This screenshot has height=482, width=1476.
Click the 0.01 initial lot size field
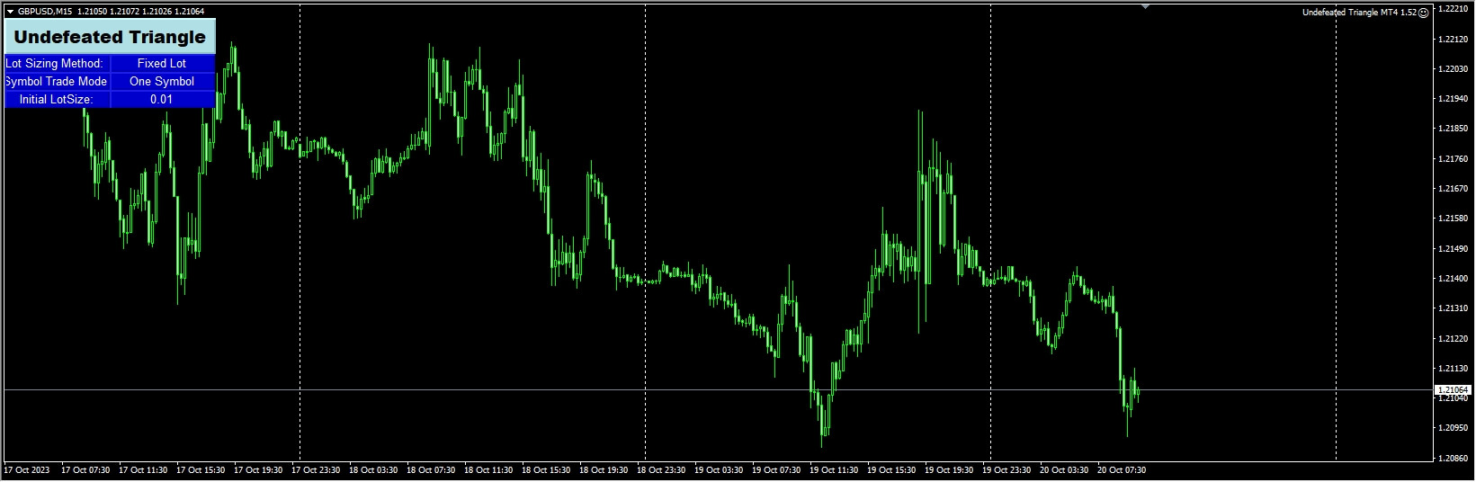point(162,100)
